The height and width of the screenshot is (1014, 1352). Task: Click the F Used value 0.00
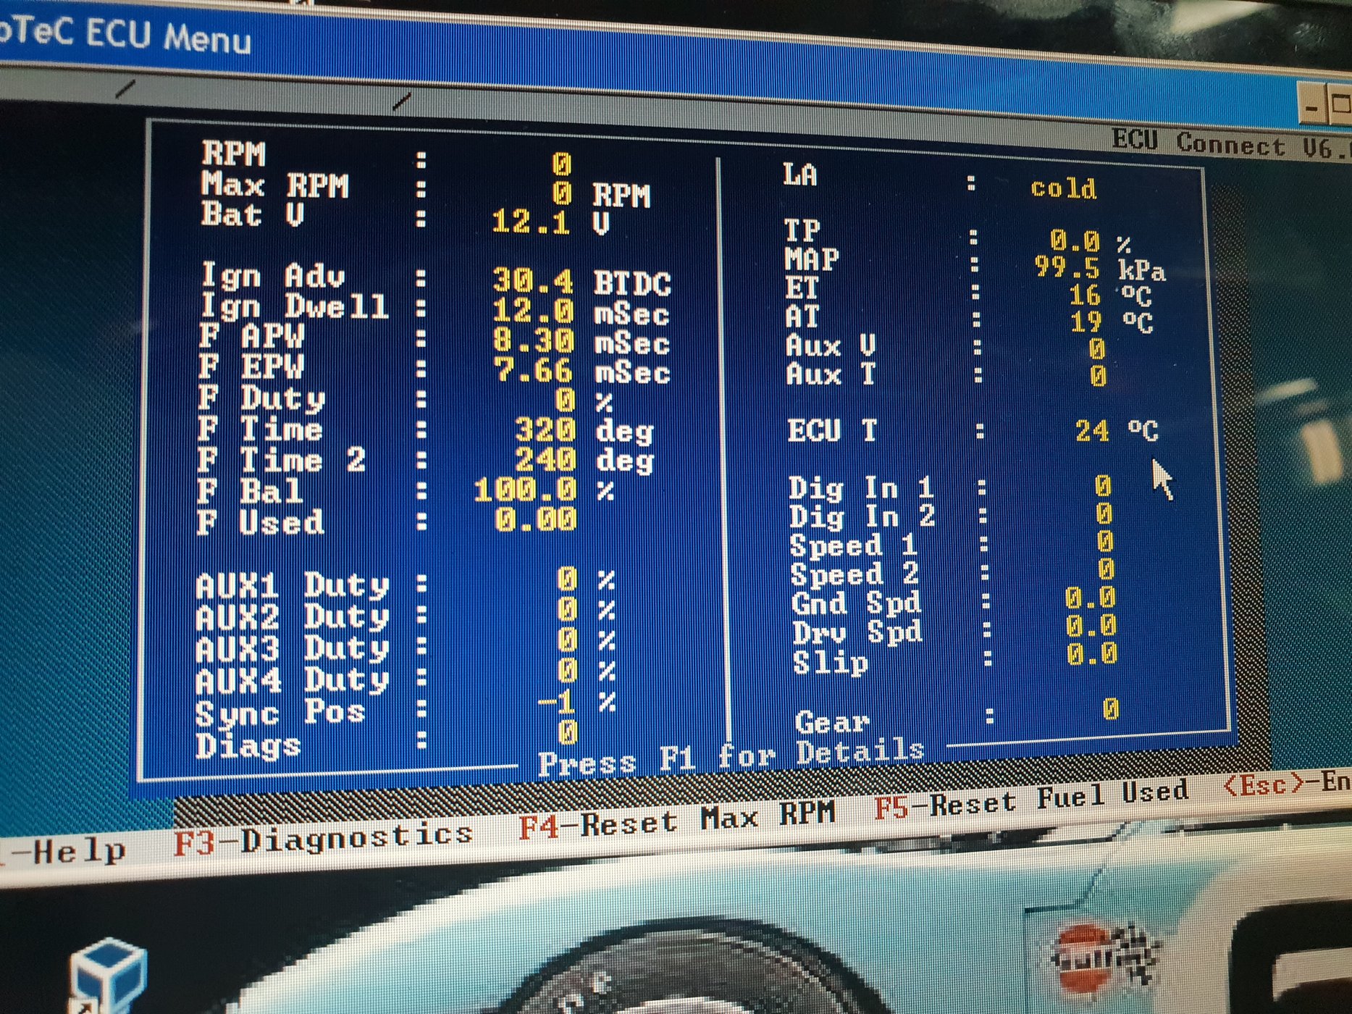point(535,519)
